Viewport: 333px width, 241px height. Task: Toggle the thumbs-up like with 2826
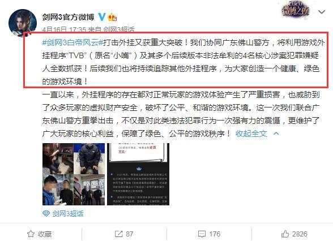click(294, 234)
